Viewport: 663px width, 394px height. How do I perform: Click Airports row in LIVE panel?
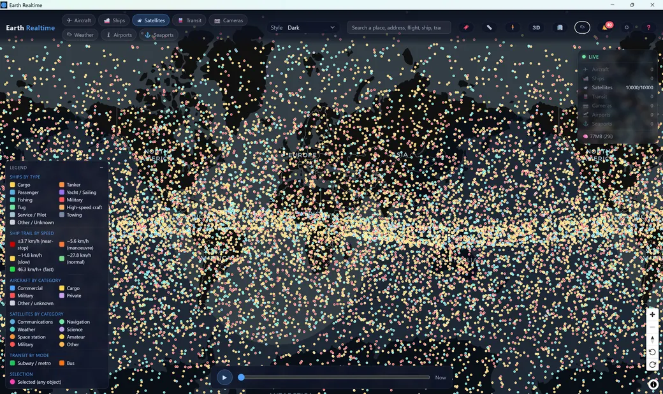(618, 115)
